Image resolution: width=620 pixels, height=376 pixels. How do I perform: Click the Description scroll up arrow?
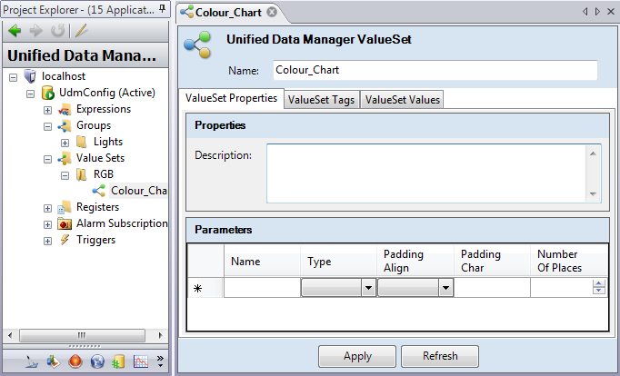point(593,153)
